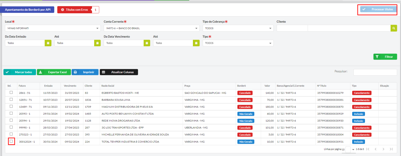Click emission date 28/03/2023
The image size is (401, 156).
click(50, 128)
